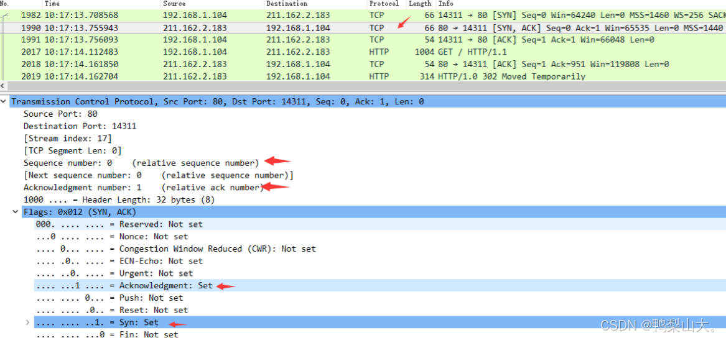Screen dimensions: 726x338
Task: Select packet 1990 SYN, ACK row
Action: click(x=363, y=27)
